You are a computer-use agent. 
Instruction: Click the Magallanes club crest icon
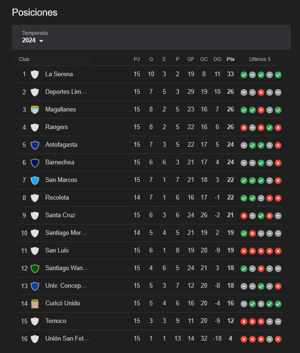point(35,110)
